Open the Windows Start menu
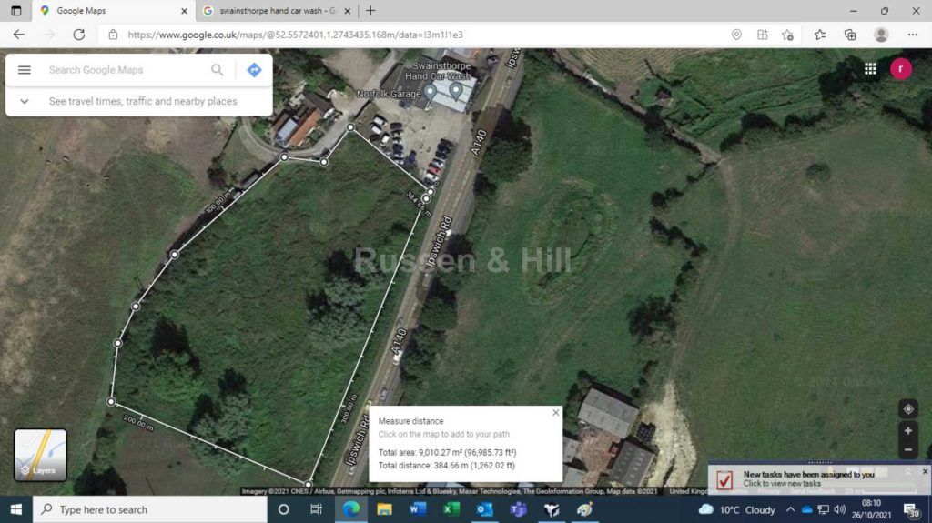The width and height of the screenshot is (932, 523). [16, 509]
